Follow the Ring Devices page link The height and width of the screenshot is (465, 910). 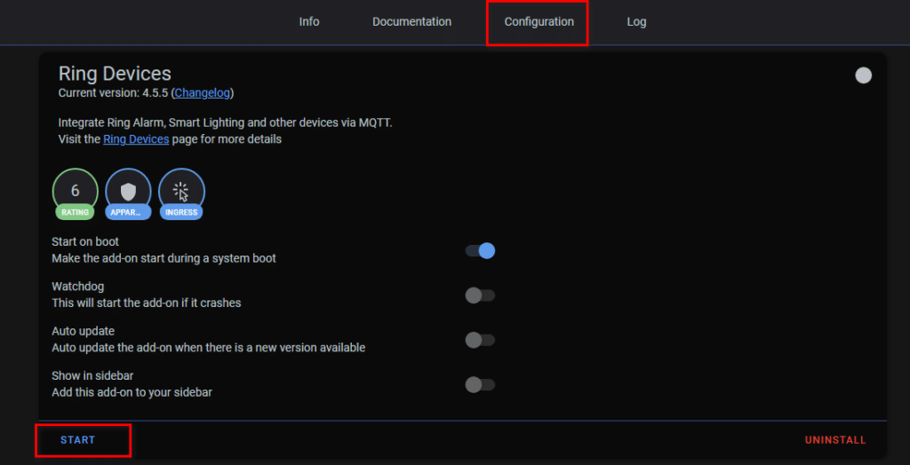pos(136,139)
